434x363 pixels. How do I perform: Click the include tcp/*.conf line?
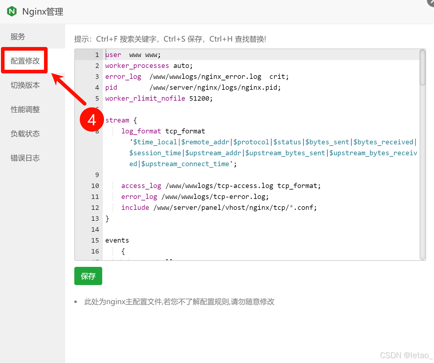pyautogui.click(x=219, y=208)
